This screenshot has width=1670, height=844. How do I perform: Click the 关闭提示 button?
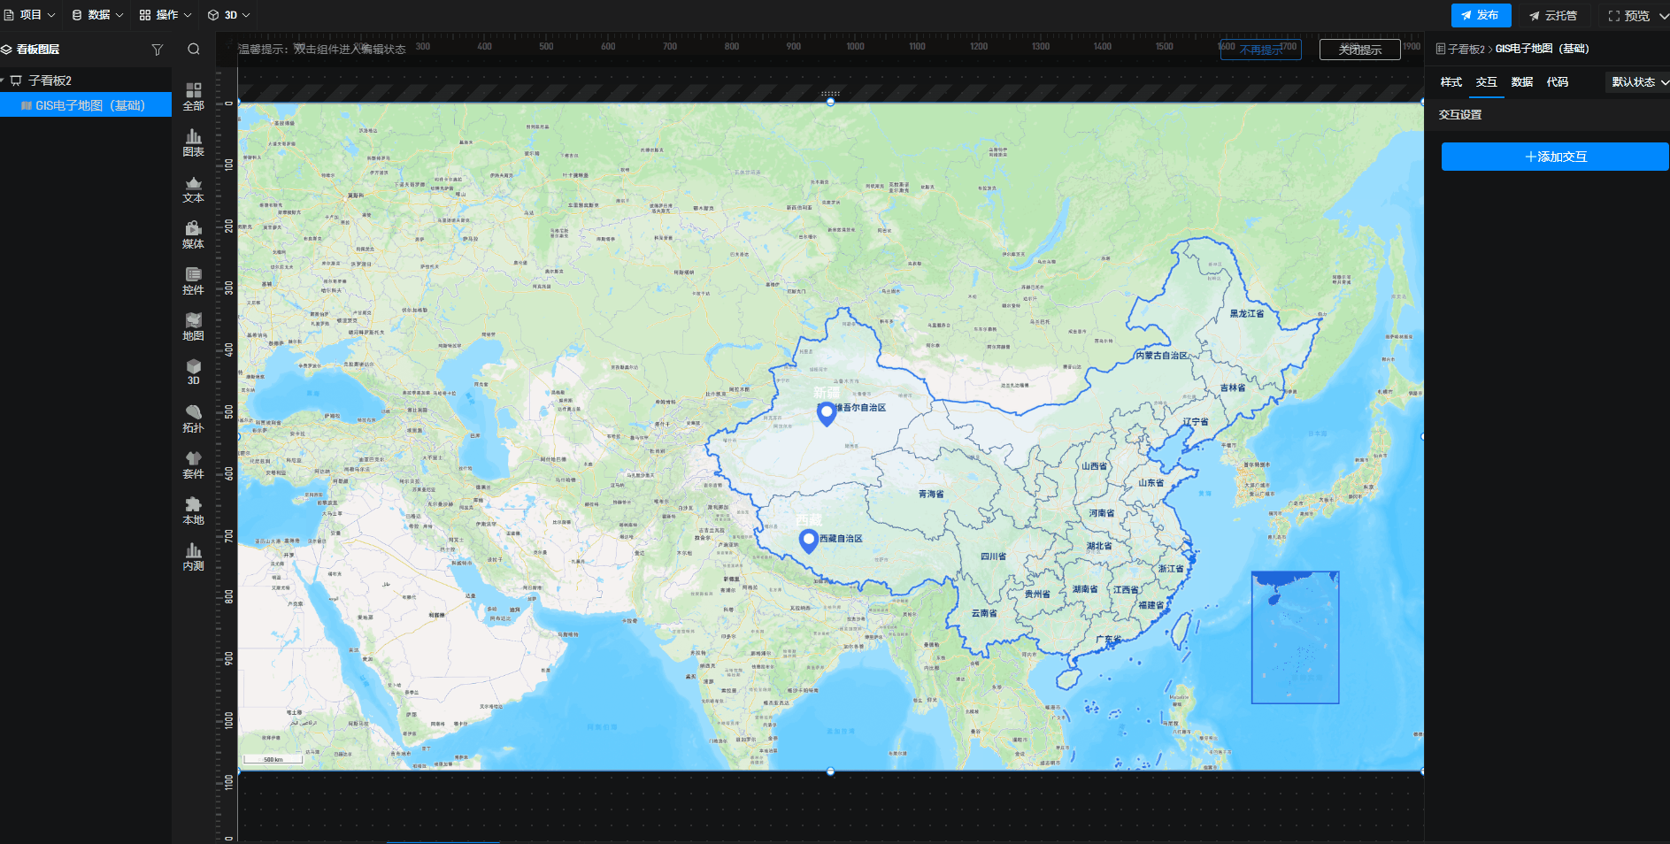coord(1359,50)
